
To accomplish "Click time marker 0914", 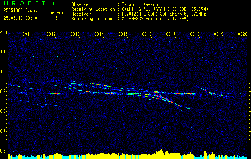I will (99, 34).
